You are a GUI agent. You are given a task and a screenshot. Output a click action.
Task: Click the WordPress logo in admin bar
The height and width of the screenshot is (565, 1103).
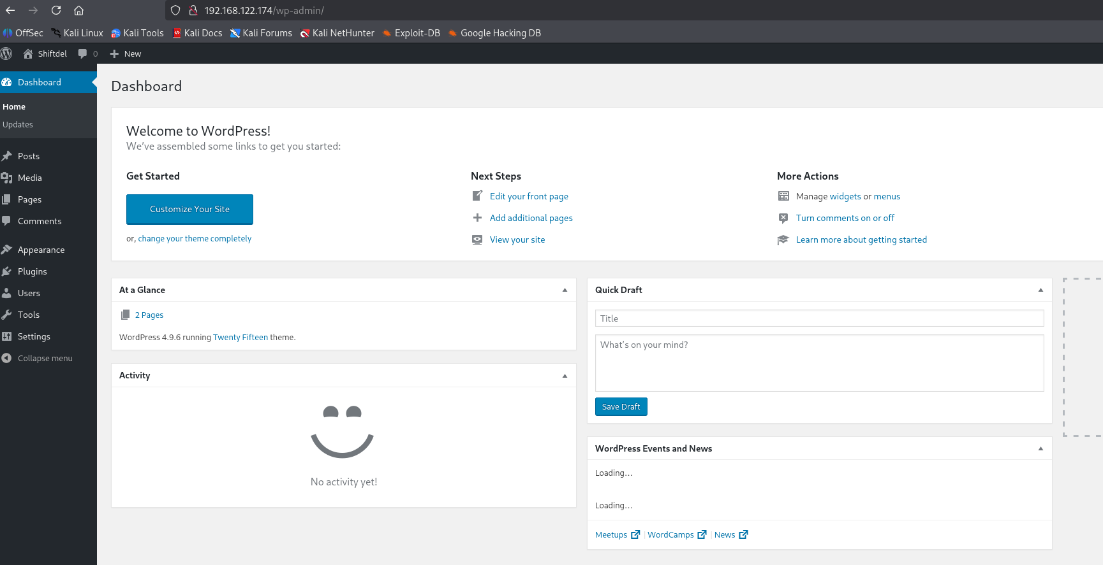[6, 54]
